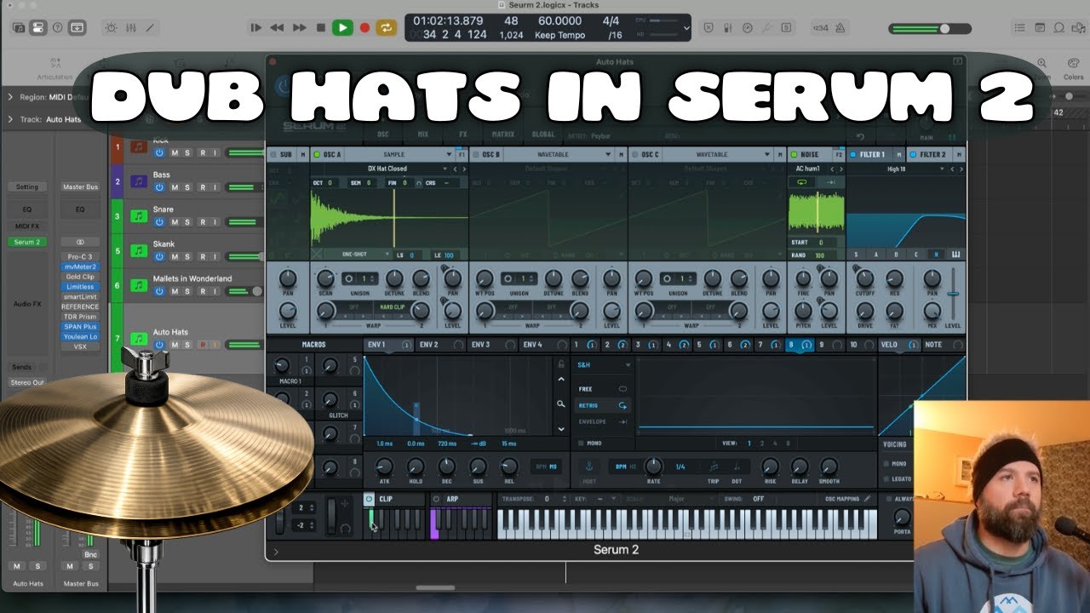Click the Bass track purple instrument icon

click(139, 181)
